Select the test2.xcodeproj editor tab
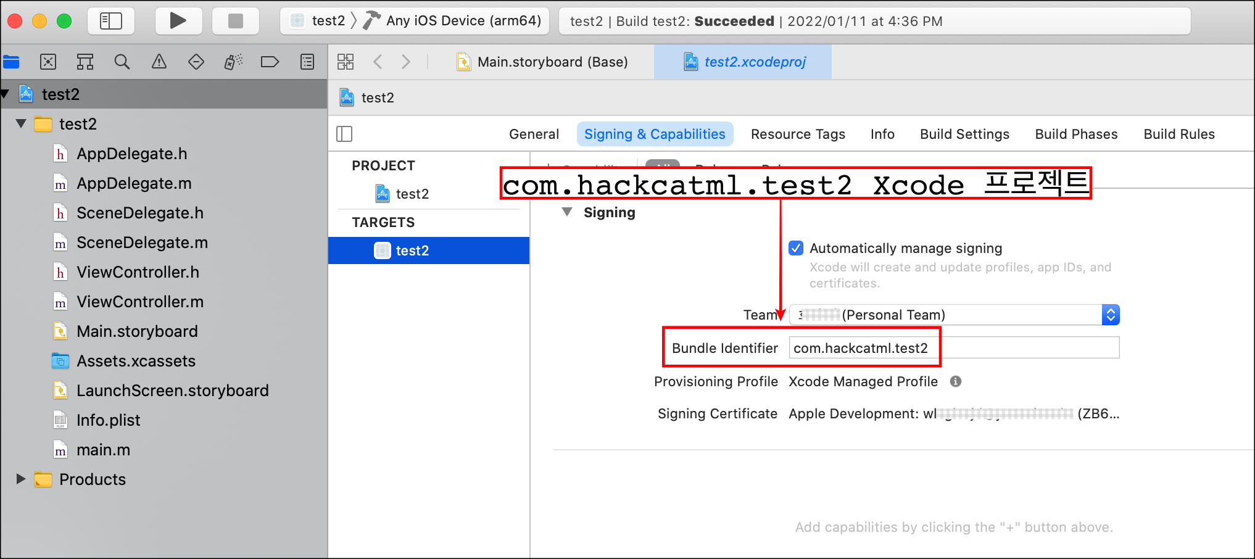 743,62
